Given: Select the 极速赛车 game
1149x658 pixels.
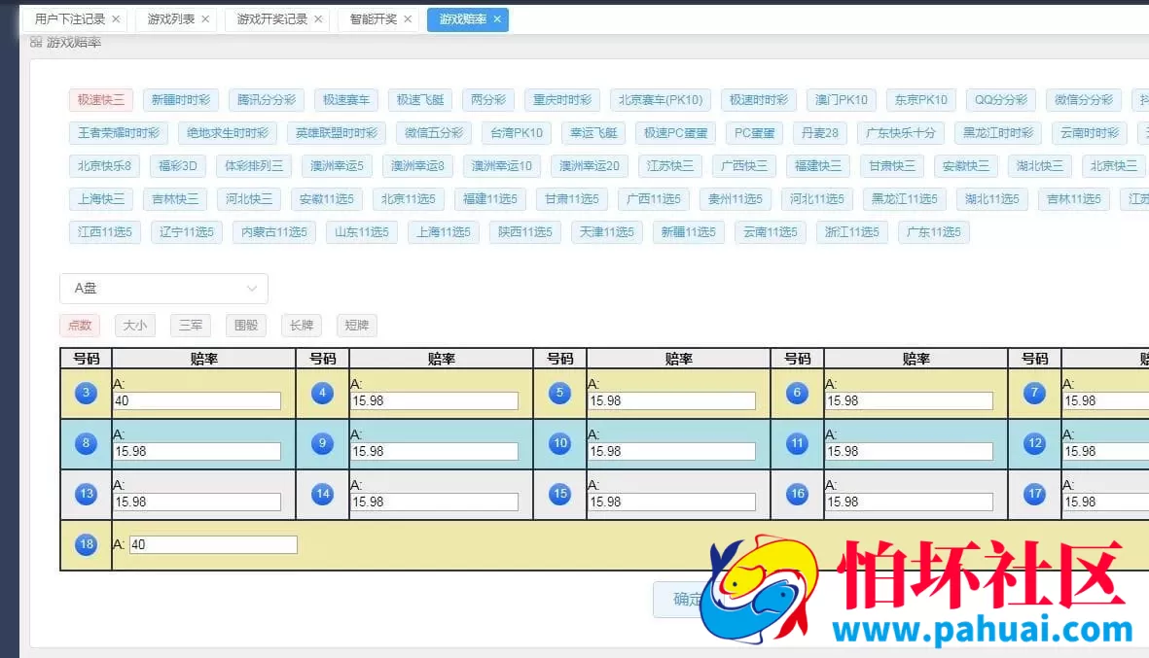Looking at the screenshot, I should point(346,99).
